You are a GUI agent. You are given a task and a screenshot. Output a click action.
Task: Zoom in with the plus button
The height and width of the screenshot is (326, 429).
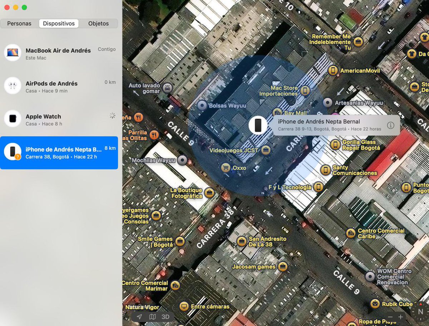[x=401, y=317]
